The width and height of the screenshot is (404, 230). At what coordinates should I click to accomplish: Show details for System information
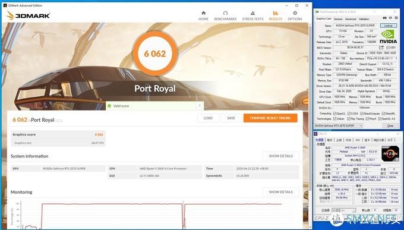pos(280,156)
